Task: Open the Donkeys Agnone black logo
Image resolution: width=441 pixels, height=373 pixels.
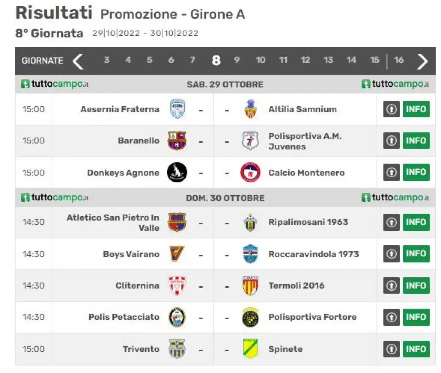Action: pos(177,172)
